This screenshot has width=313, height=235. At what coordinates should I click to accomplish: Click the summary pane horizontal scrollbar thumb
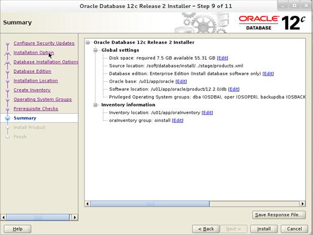150,203
